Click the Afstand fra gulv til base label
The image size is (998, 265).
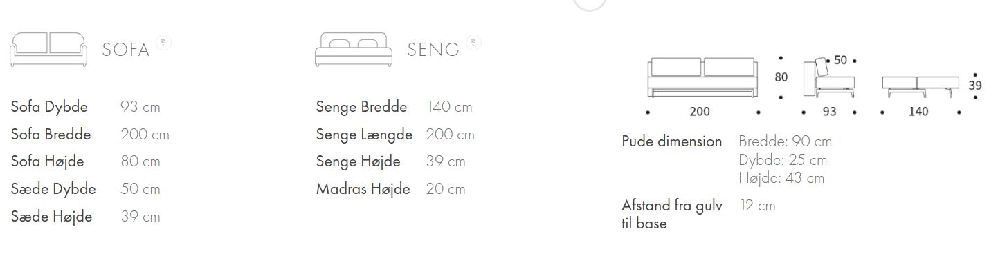(x=672, y=214)
